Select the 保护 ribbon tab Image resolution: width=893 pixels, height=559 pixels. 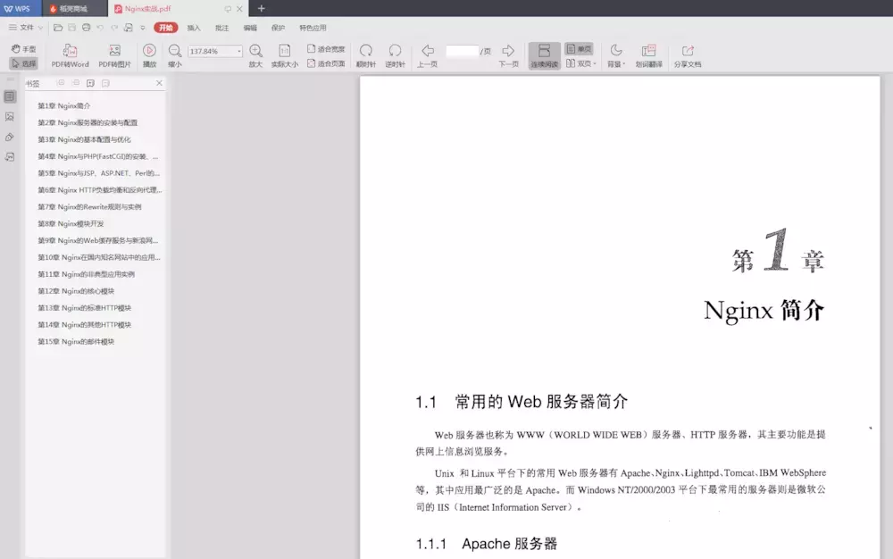[x=278, y=28]
